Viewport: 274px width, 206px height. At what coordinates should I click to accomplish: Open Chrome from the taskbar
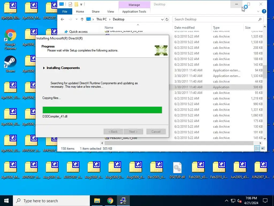pyautogui.click(x=110, y=201)
